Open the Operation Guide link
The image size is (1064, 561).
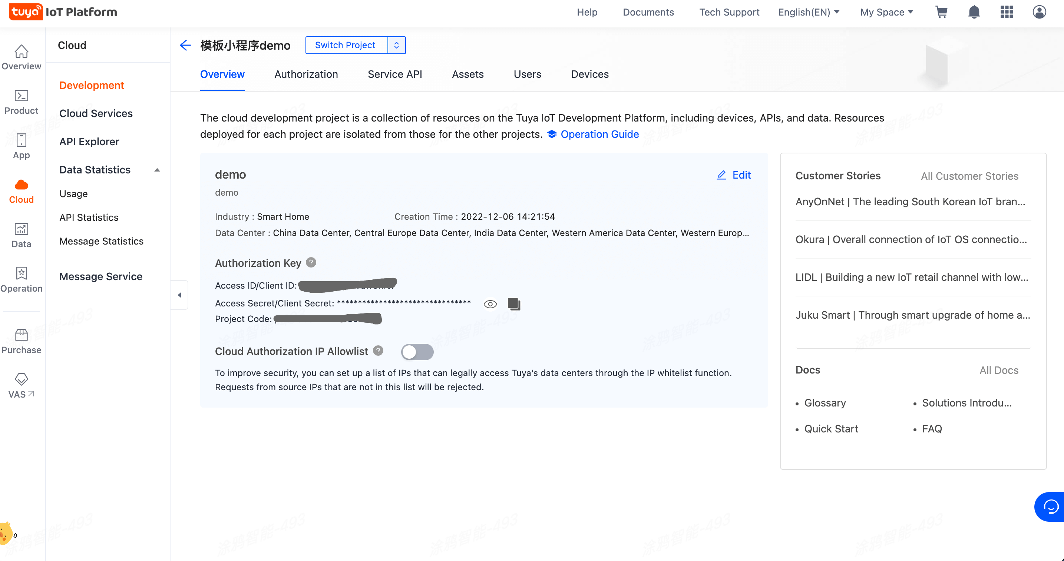[x=599, y=134]
